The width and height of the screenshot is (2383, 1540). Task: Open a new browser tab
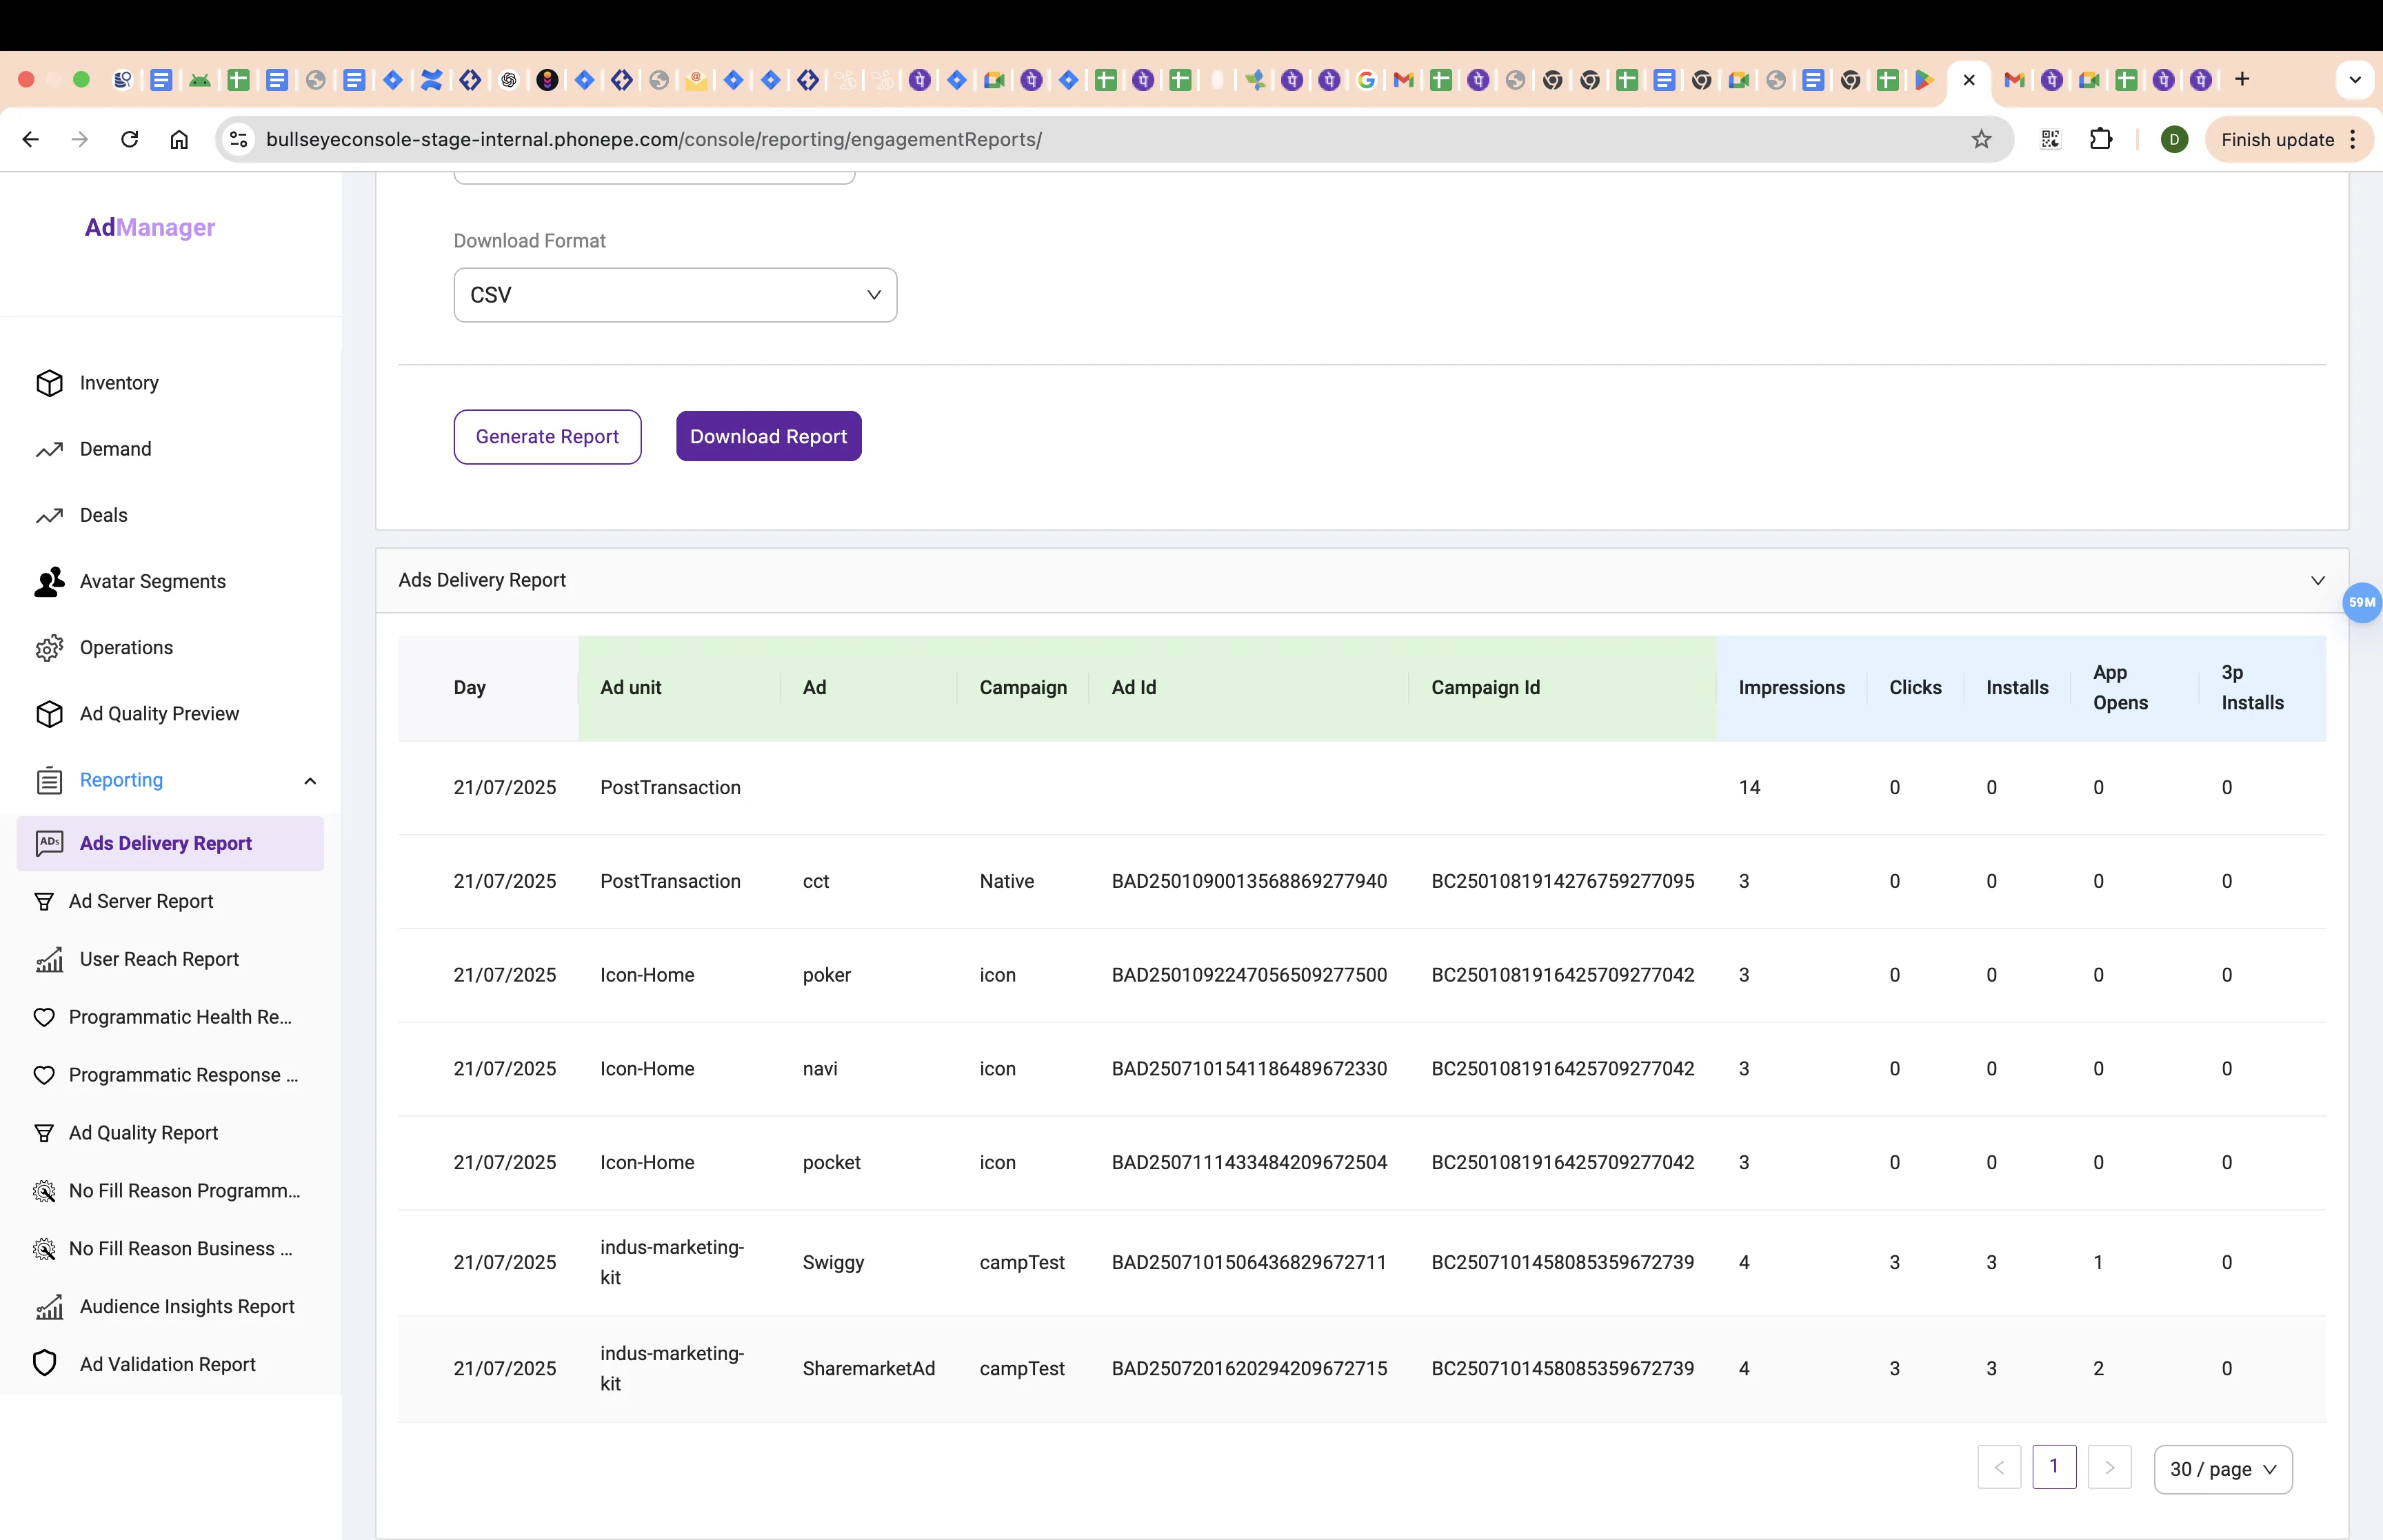(x=2242, y=79)
